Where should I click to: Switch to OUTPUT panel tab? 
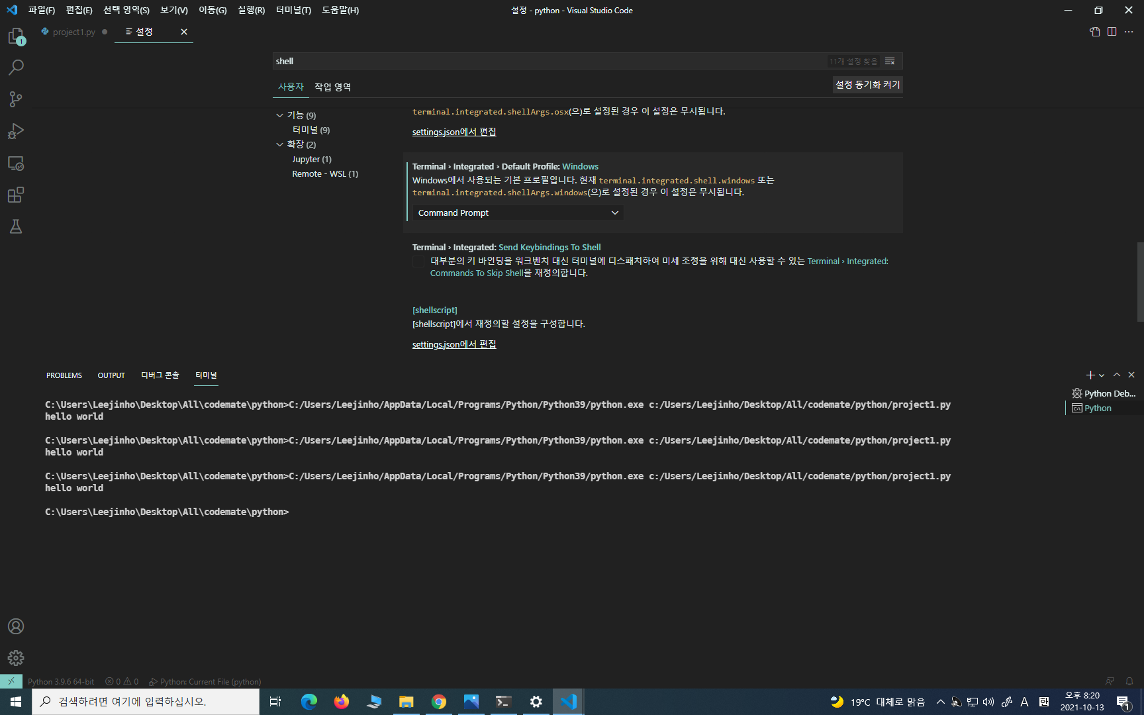point(111,375)
